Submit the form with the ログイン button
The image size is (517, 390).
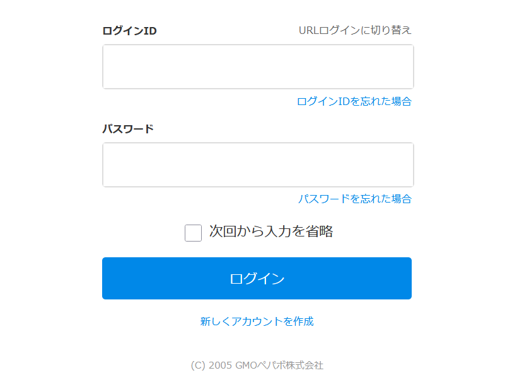[x=257, y=279]
